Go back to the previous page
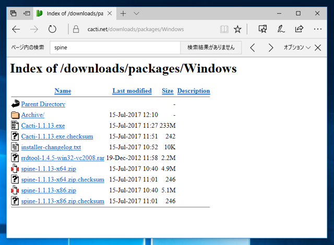The height and width of the screenshot is (245, 334). point(16,29)
